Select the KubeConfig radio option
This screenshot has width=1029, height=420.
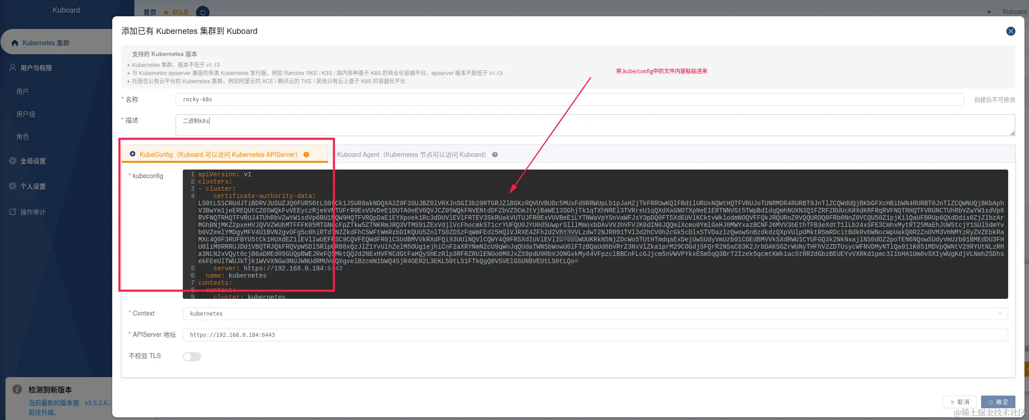coord(133,154)
